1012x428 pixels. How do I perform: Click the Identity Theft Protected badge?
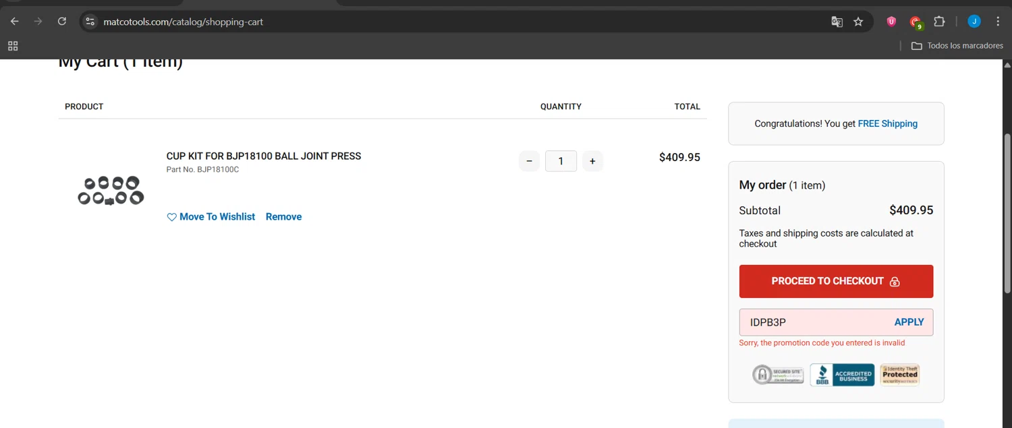pyautogui.click(x=900, y=375)
